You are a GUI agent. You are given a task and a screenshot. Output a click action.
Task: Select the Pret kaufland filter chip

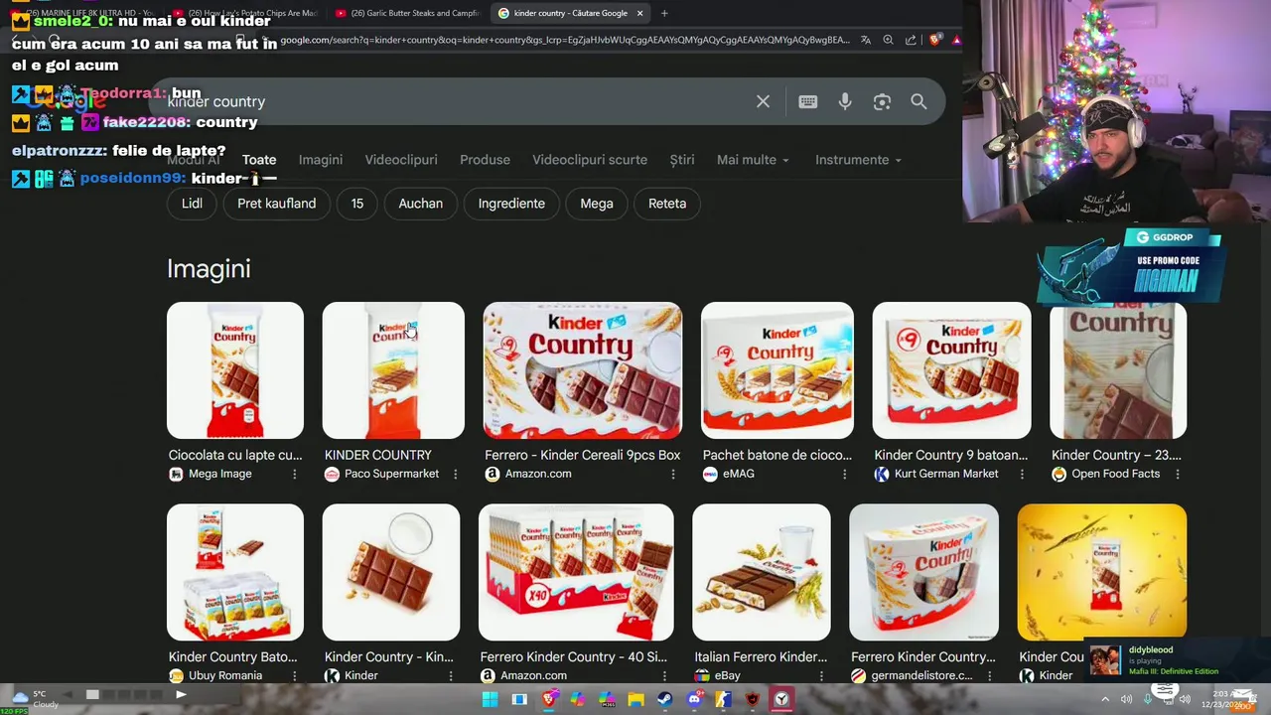tap(276, 204)
